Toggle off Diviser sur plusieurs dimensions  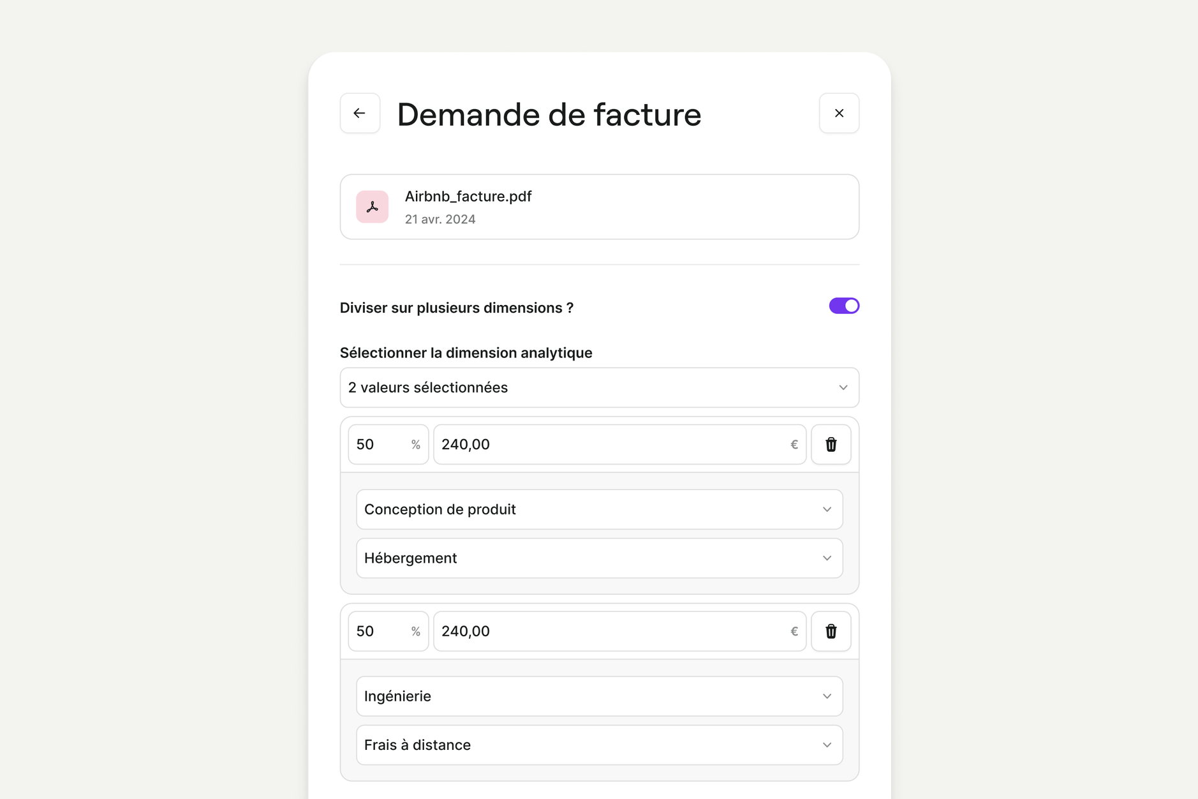pos(843,306)
